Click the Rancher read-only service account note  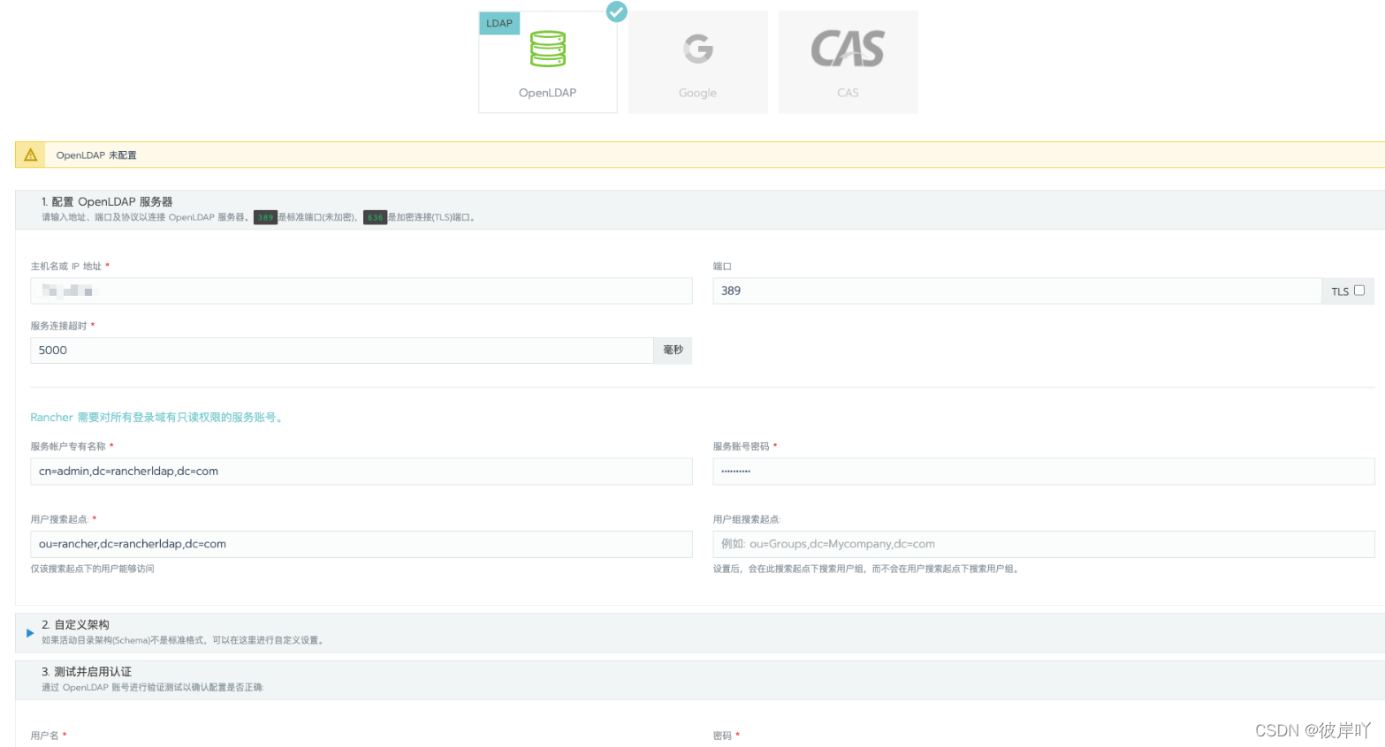157,418
